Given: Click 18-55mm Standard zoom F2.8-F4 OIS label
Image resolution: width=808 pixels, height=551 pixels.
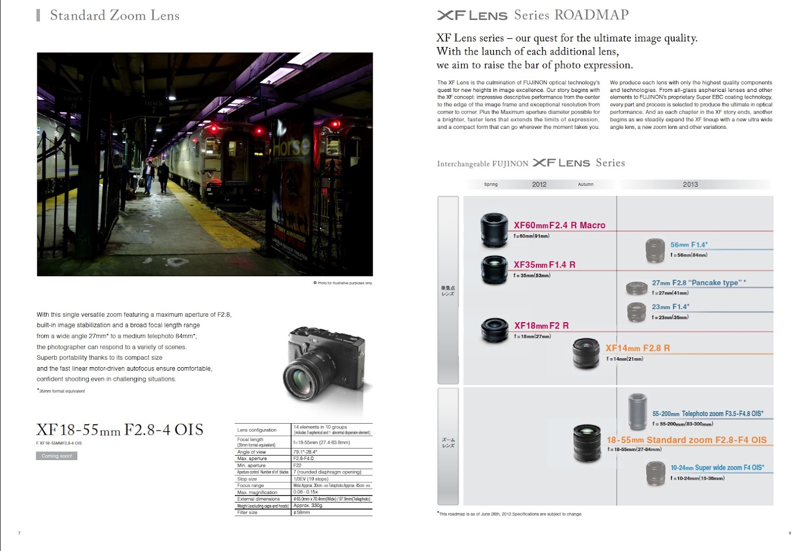Looking at the screenshot, I should pos(686,440).
